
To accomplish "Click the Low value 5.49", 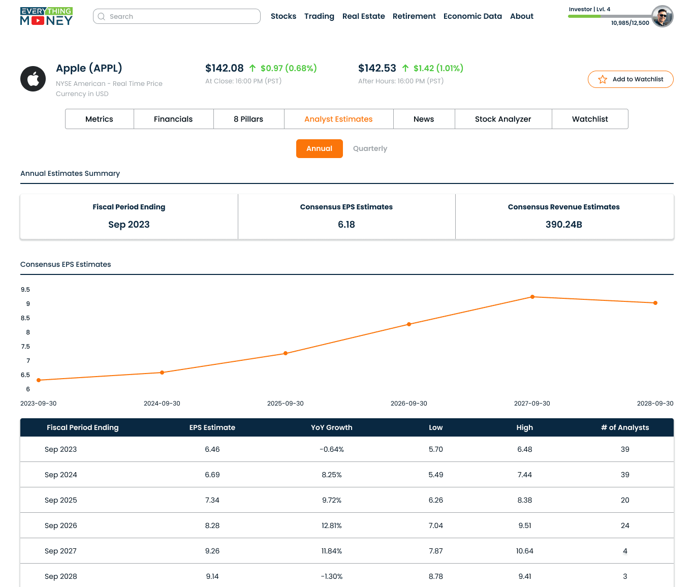I will [436, 475].
